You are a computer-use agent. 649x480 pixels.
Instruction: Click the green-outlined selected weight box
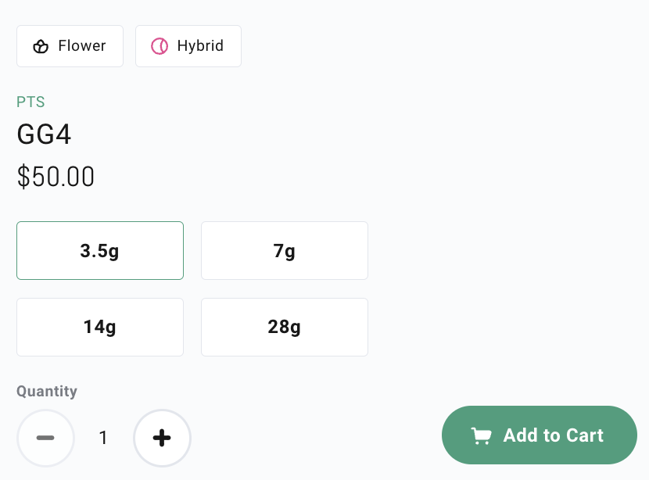pos(100,250)
